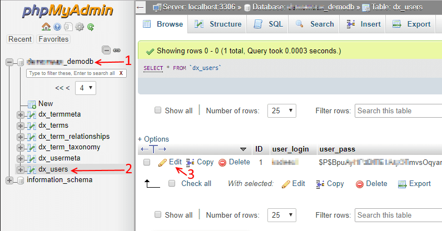Screen dimensions: 442x231
Task: Collapse the demodb database tree node
Action: 9,62
